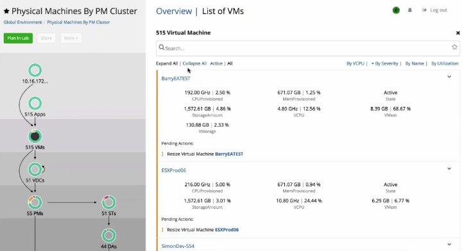Open the SimonDev-554 VM title link
Viewport: 462px width, 251px height.
pyautogui.click(x=178, y=246)
